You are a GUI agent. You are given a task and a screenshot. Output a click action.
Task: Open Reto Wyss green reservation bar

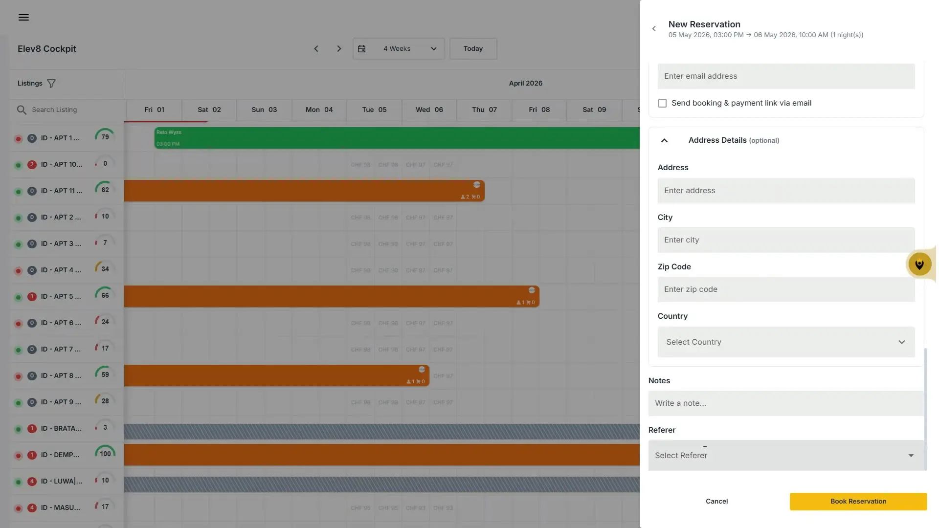(x=397, y=138)
